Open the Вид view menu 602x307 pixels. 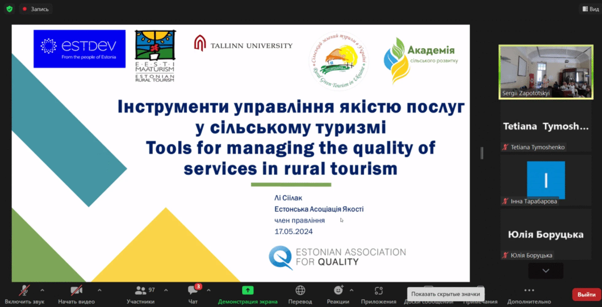(591, 9)
